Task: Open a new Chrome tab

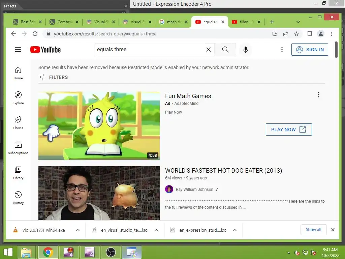Action: tap(272, 22)
